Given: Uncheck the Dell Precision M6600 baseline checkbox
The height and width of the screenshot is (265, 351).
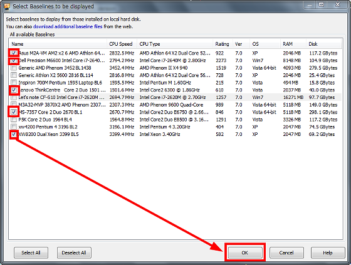Looking at the screenshot, I should 14,60.
